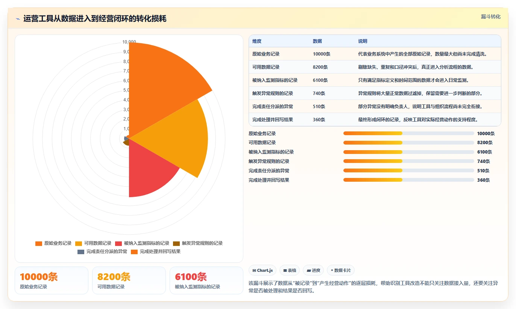Click the 原始业务记录 progress bar

point(409,133)
